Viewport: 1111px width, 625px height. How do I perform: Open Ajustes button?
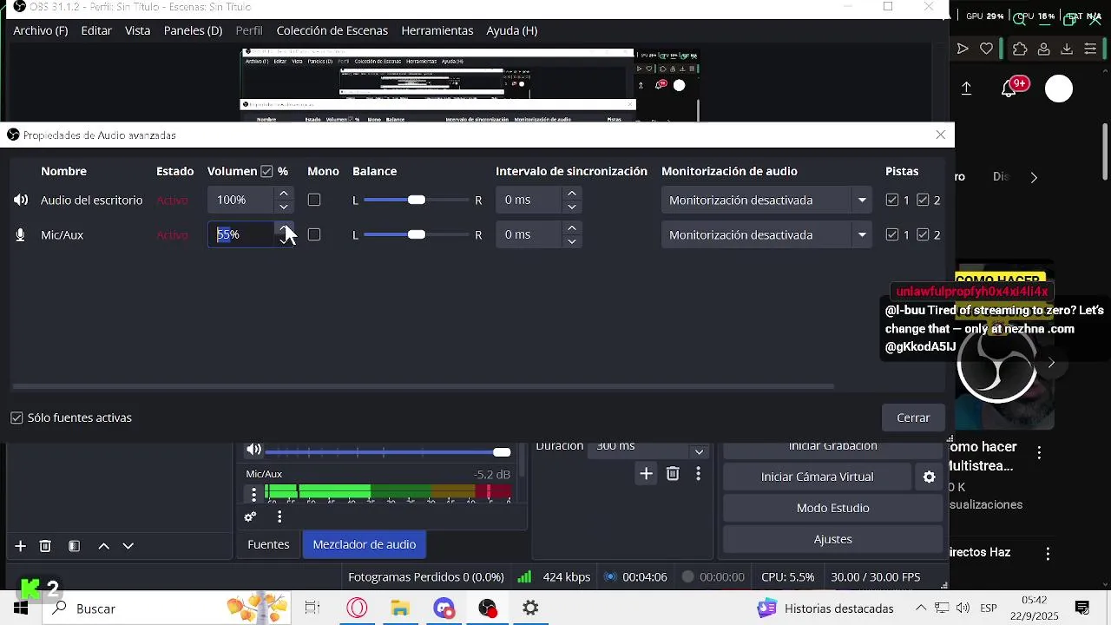click(833, 539)
